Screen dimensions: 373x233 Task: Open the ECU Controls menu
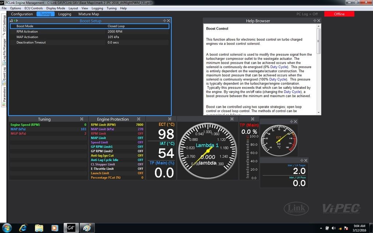click(x=34, y=8)
